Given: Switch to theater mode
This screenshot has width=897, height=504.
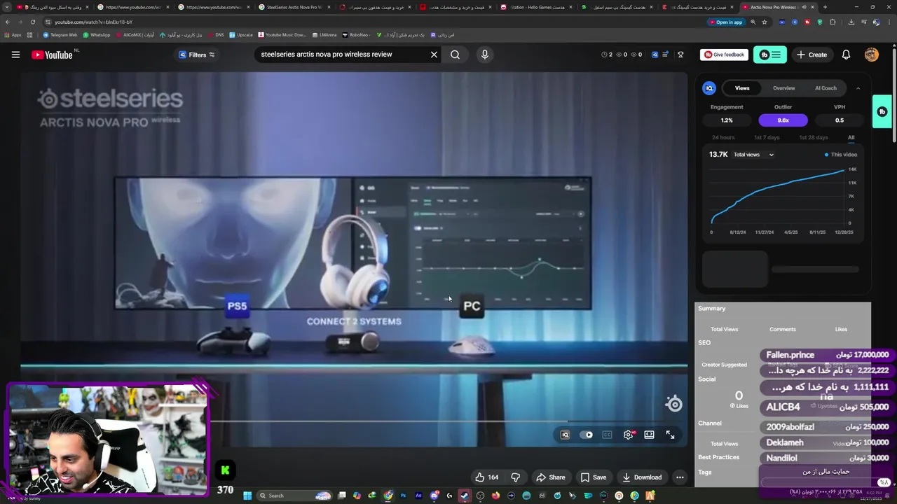Looking at the screenshot, I should [649, 435].
